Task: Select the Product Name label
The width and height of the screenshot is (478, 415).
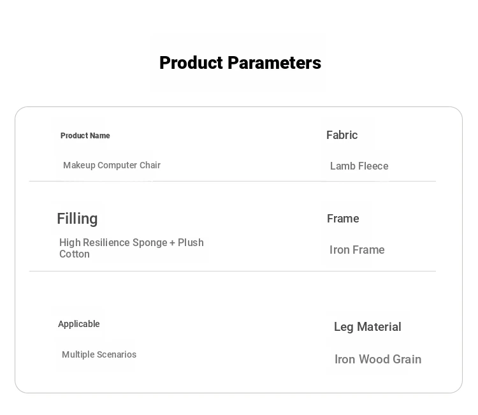Action: pyautogui.click(x=85, y=136)
